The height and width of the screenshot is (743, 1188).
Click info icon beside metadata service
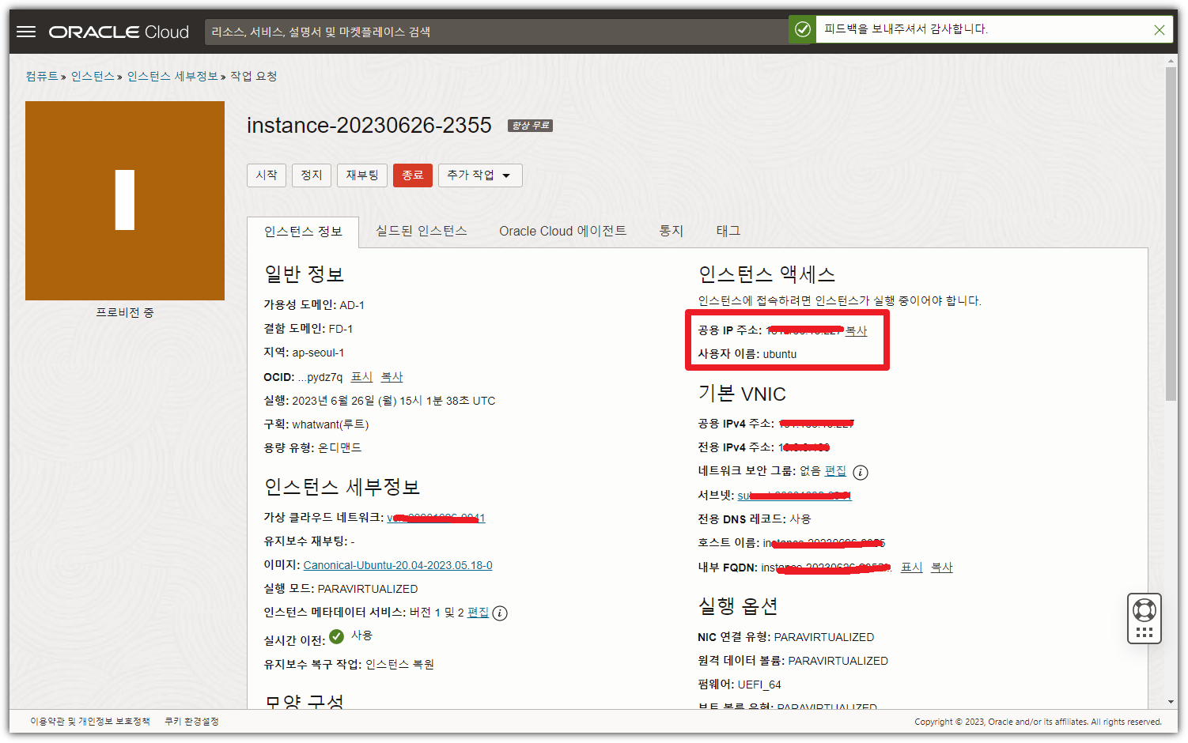click(500, 613)
